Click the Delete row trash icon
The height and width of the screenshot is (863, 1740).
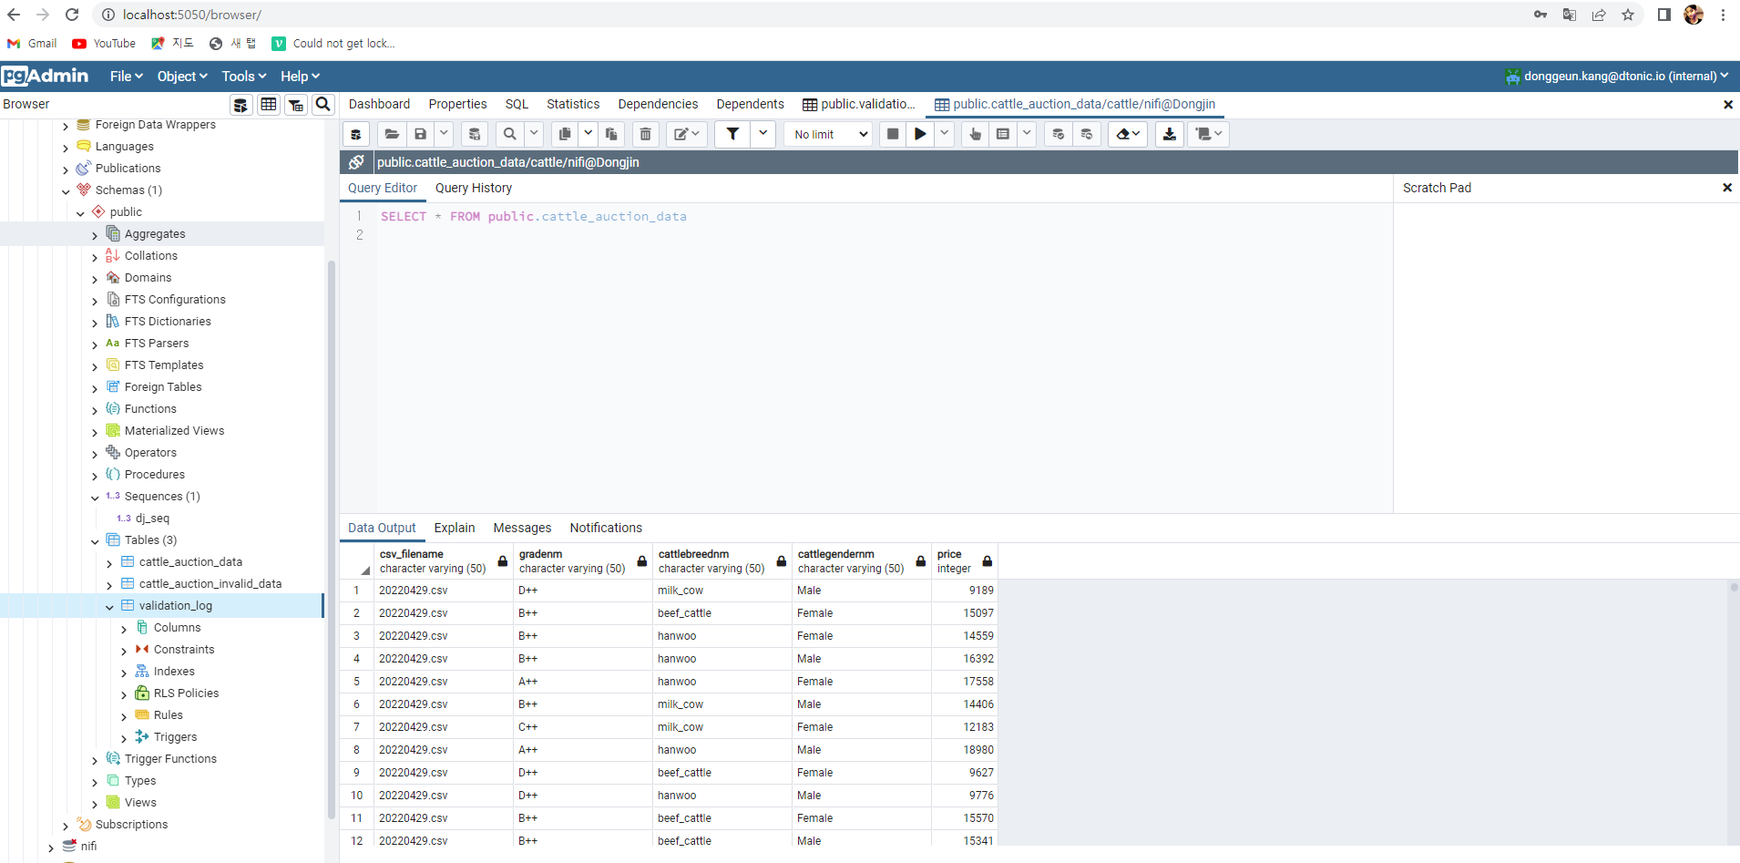(x=645, y=134)
